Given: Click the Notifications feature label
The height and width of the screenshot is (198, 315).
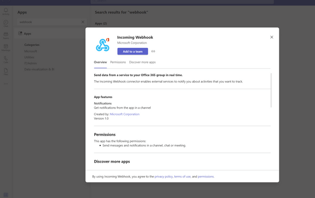Looking at the screenshot, I should [x=103, y=103].
